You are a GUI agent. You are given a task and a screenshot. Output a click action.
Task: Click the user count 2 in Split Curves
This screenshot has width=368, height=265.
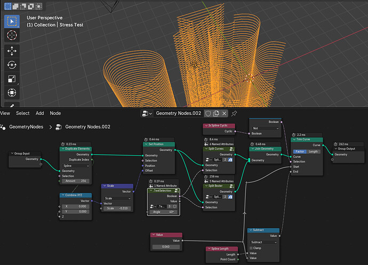[x=225, y=160]
